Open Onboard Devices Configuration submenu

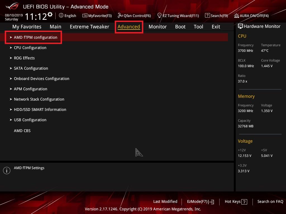coord(42,79)
